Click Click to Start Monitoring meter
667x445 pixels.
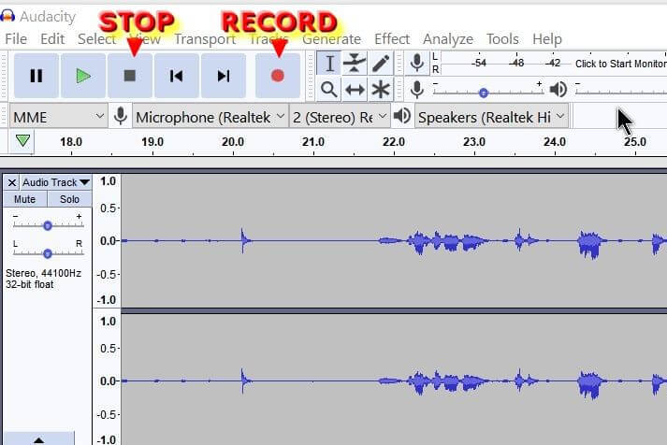point(620,64)
